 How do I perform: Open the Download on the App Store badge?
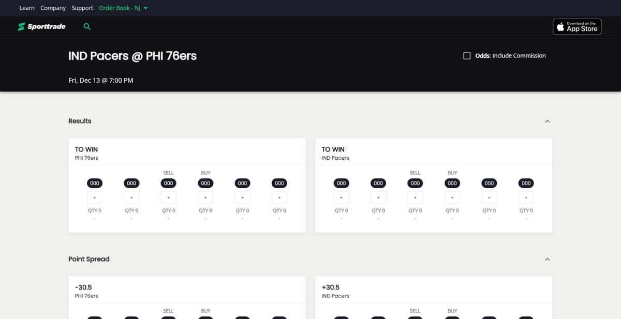coord(577,27)
